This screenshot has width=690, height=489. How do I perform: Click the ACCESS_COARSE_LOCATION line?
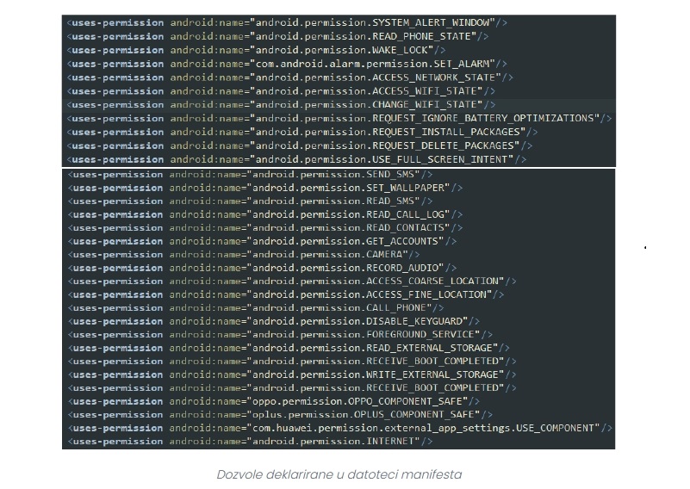pyautogui.click(x=292, y=281)
